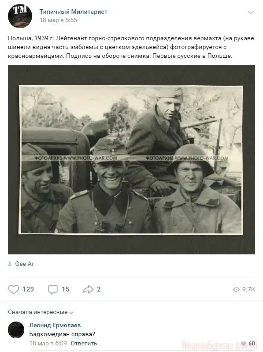Visit the Gee Ai author profile
The image size is (263, 352).
tap(24, 264)
